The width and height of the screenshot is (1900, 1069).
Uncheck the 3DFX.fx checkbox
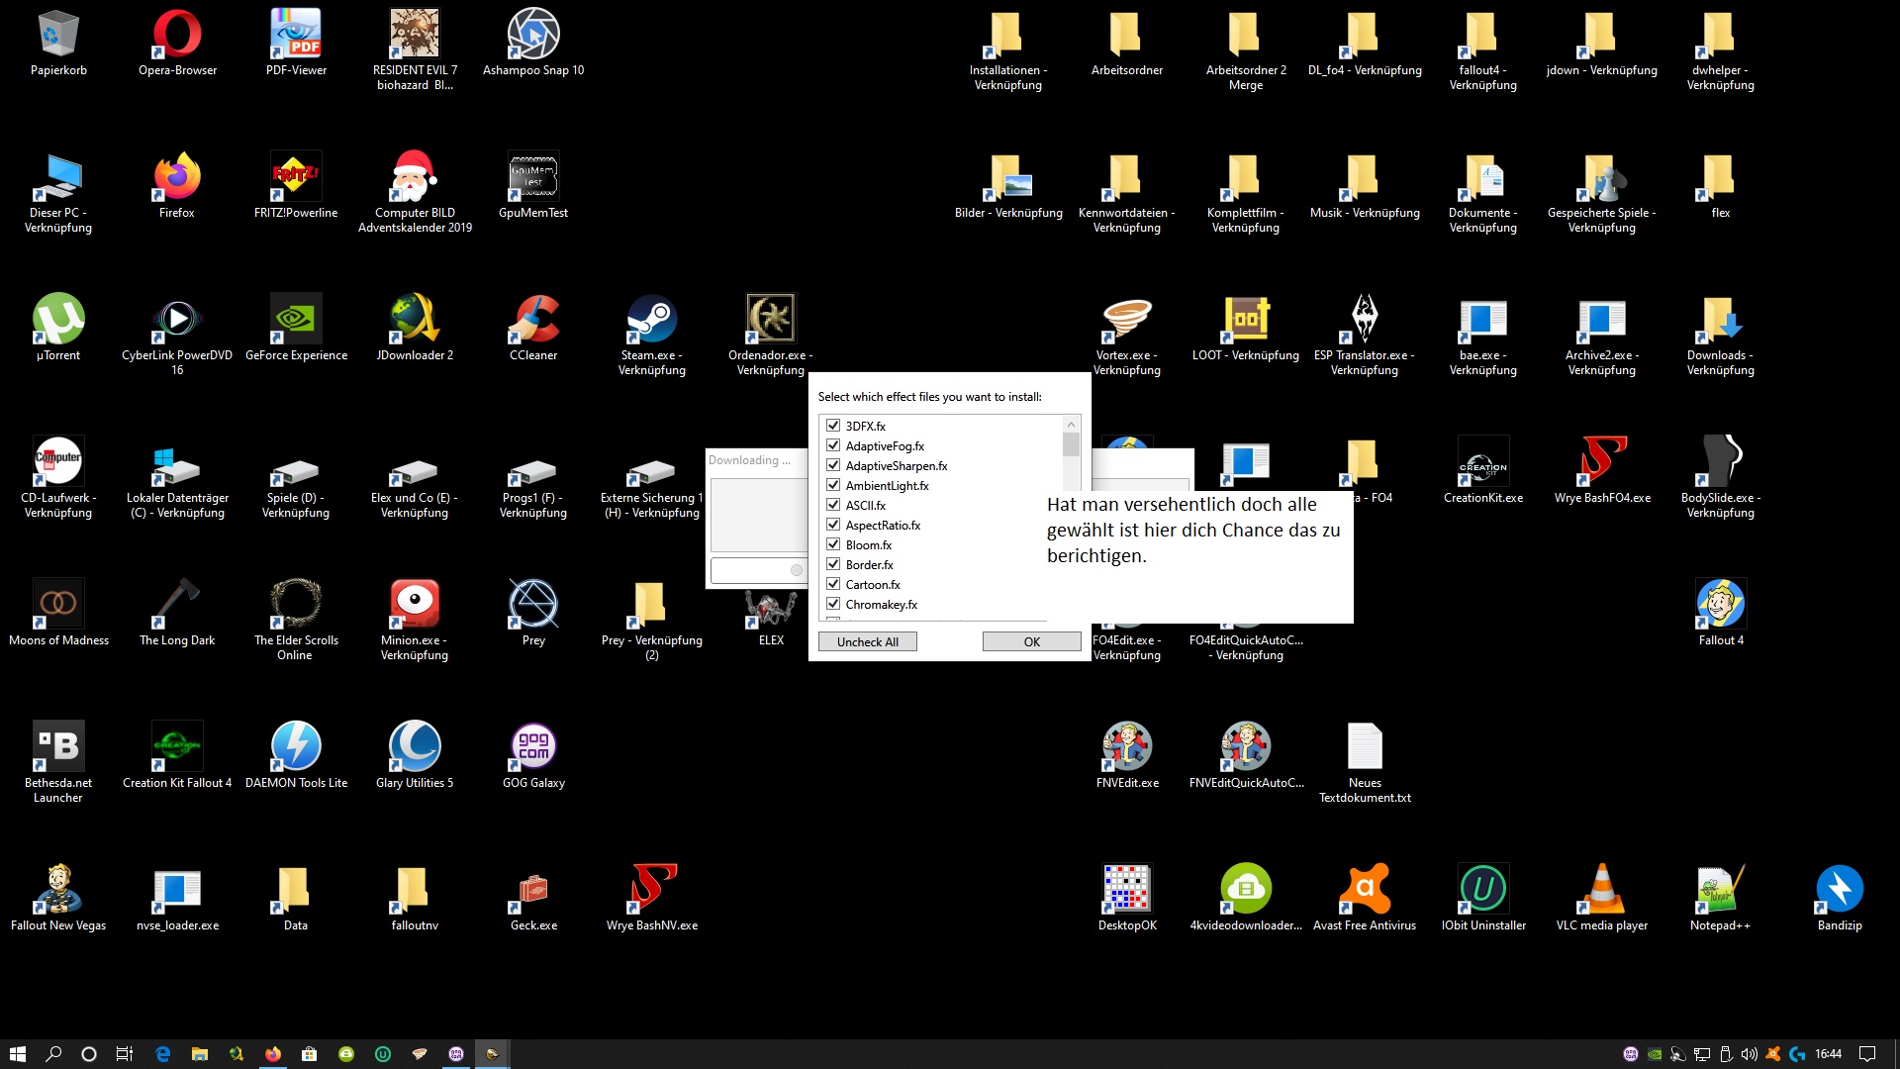(833, 426)
